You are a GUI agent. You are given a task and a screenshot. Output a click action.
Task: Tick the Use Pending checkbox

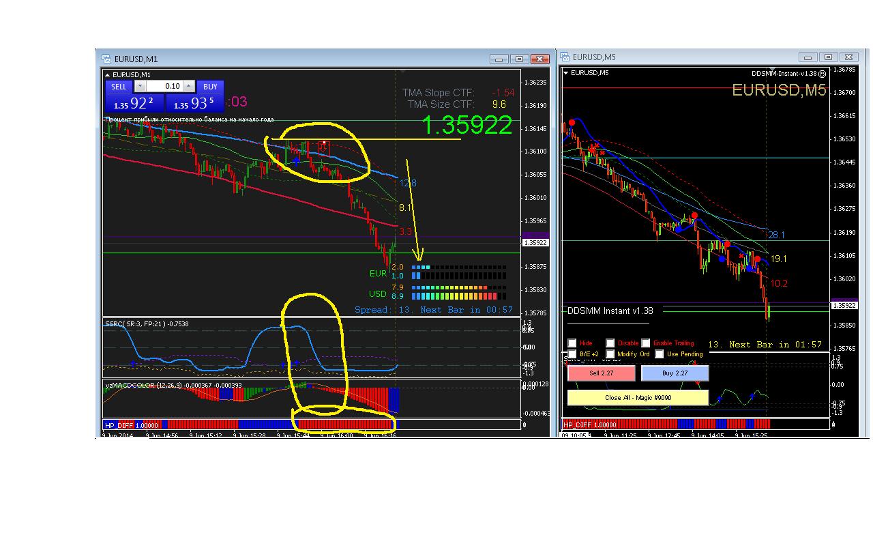pyautogui.click(x=660, y=354)
